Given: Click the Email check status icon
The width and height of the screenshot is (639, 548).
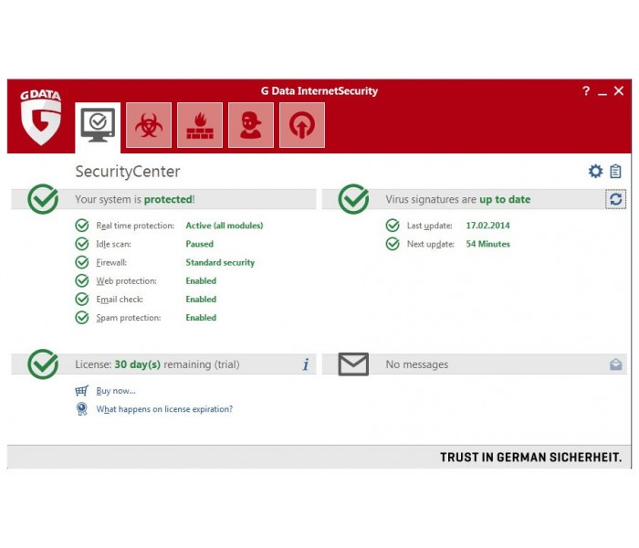Looking at the screenshot, I should click(82, 299).
